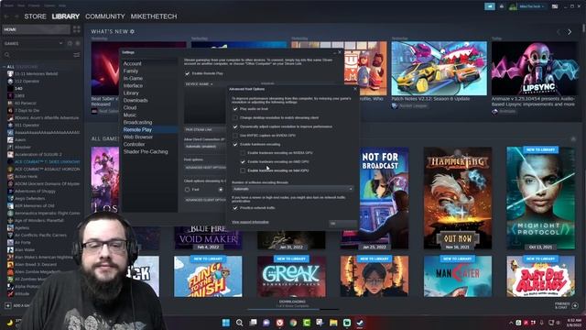This screenshot has width=586, height=330.
Task: Enable hardware encoding on NVIDIA GPU checkbox
Action: (x=243, y=153)
